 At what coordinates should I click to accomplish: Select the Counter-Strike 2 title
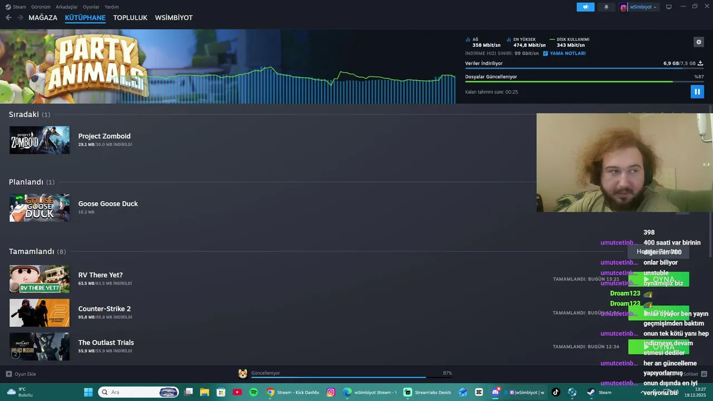[x=105, y=309]
